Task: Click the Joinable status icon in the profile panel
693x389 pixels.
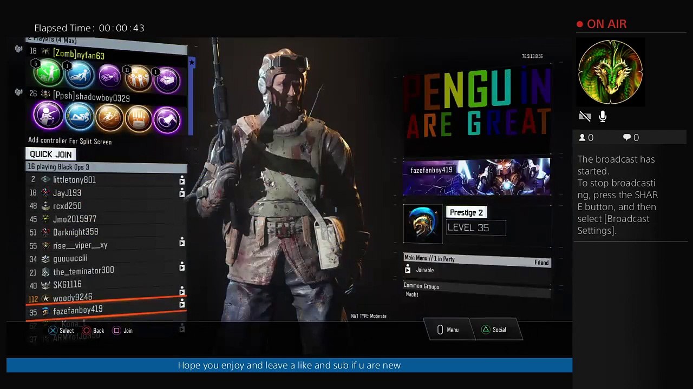Action: 408,270
